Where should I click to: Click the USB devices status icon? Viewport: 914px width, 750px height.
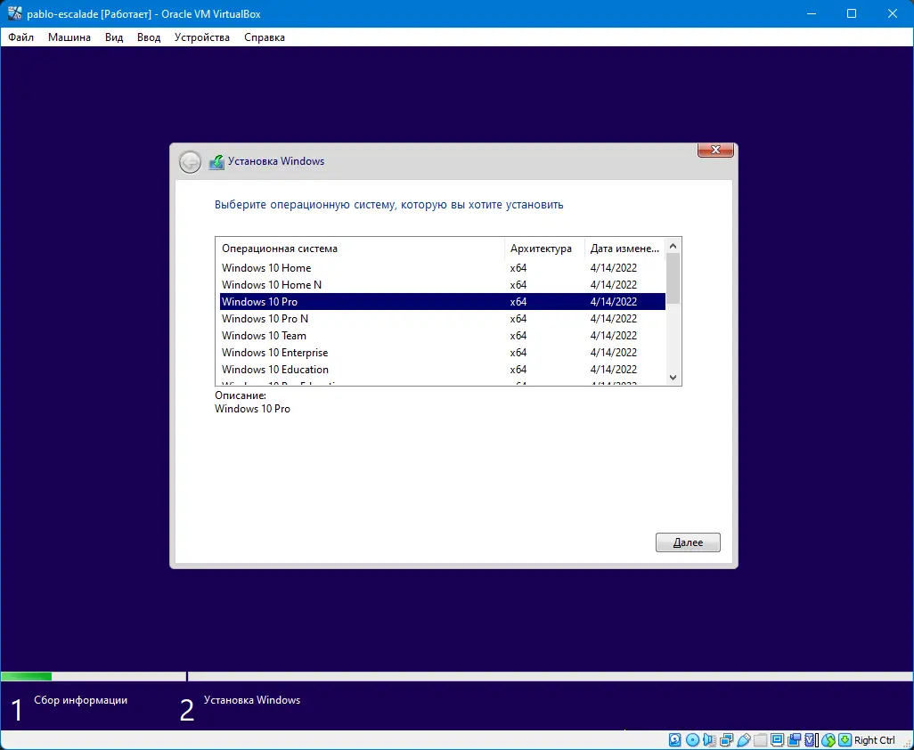[743, 740]
